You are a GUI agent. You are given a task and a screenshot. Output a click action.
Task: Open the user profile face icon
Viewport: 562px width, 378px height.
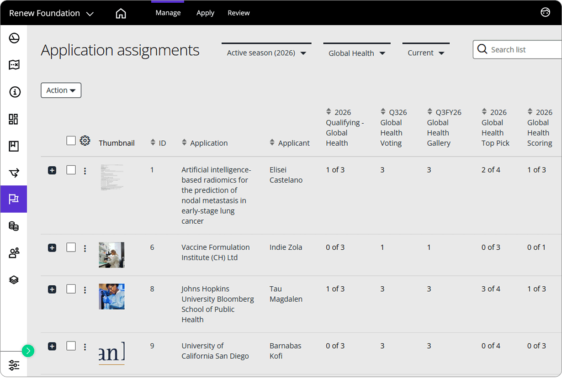click(x=545, y=13)
